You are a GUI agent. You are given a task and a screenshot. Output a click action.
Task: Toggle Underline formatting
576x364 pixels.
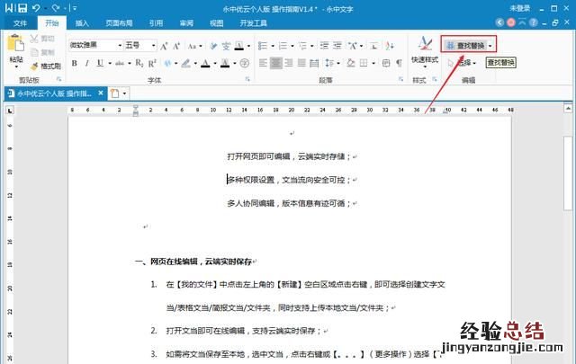(x=100, y=64)
